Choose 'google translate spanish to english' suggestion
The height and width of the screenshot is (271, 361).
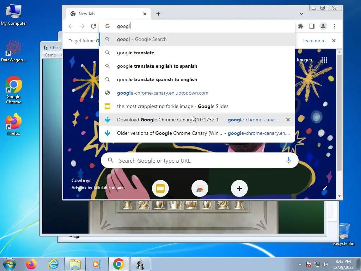pos(197,79)
